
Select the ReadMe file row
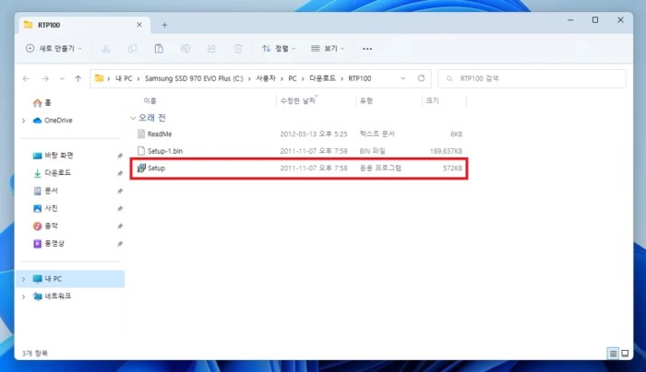tap(299, 134)
